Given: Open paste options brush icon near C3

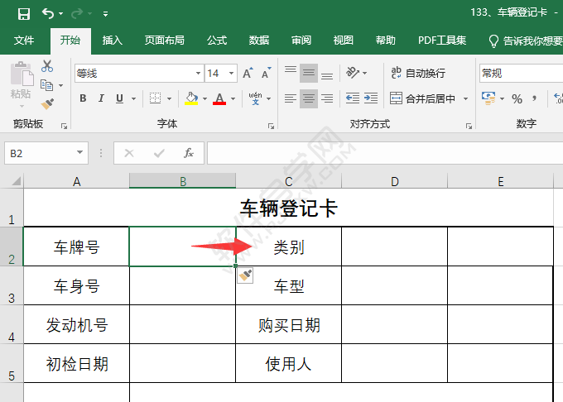Looking at the screenshot, I should (x=245, y=275).
